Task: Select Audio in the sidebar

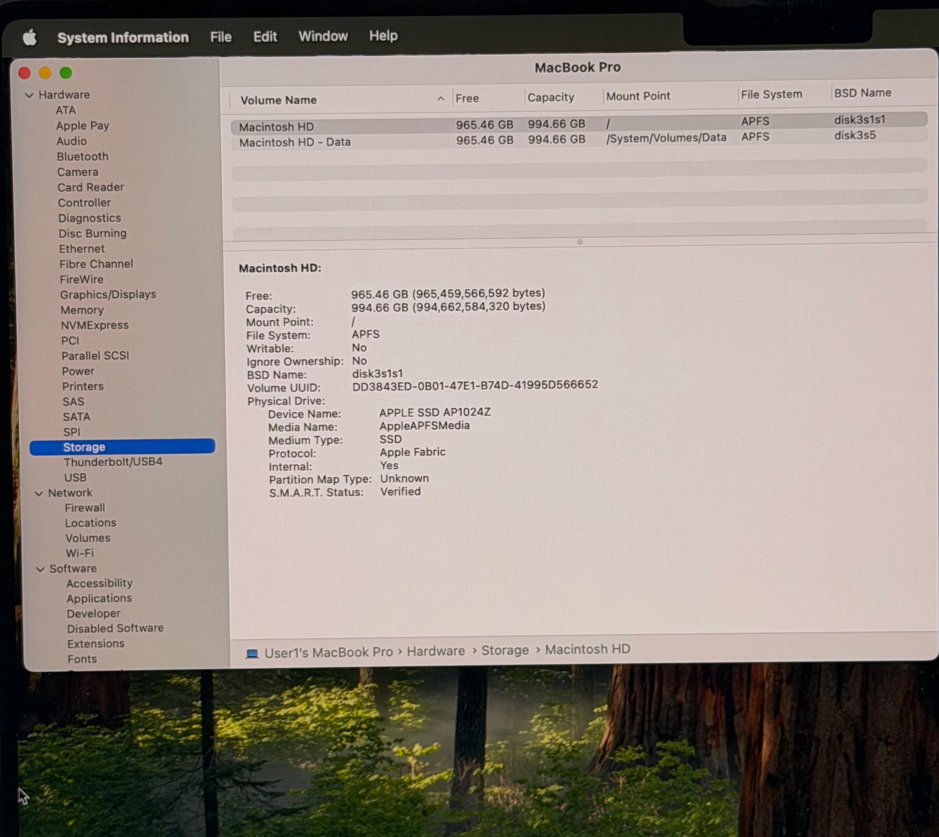Action: (72, 141)
